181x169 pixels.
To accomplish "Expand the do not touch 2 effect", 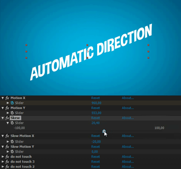I will pos(3,167).
